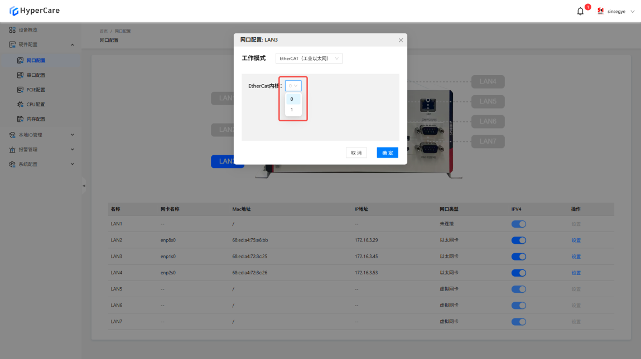Open the 工作模式 EtherCAT dropdown

coord(309,58)
